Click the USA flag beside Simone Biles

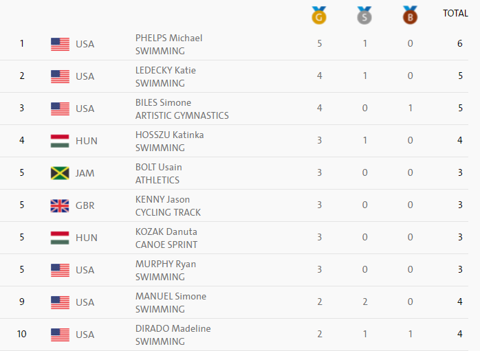61,109
